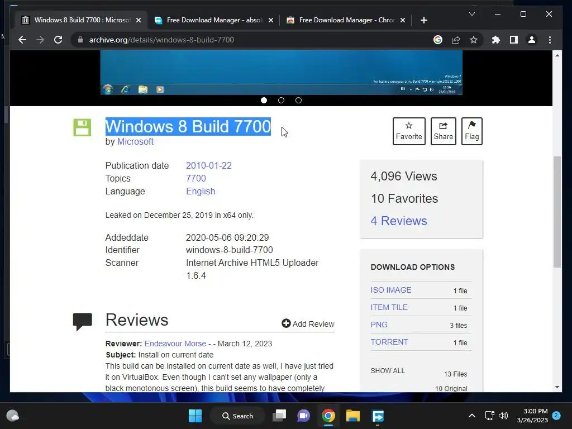Open the clock showing 3:00 PM

click(x=532, y=416)
